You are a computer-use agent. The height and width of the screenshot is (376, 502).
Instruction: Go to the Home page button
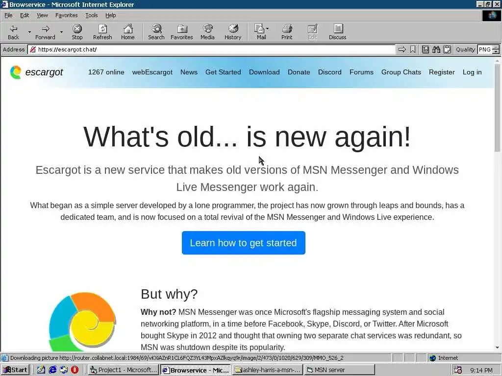click(128, 32)
